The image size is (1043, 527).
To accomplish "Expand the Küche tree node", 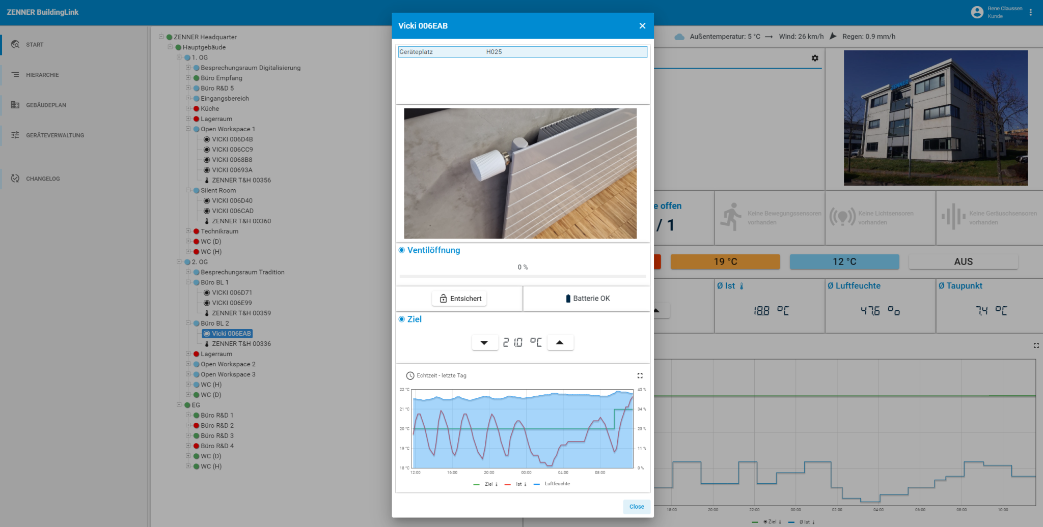I will click(x=188, y=108).
